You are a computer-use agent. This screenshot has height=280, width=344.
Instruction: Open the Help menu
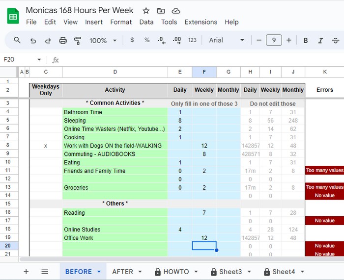pyautogui.click(x=231, y=22)
